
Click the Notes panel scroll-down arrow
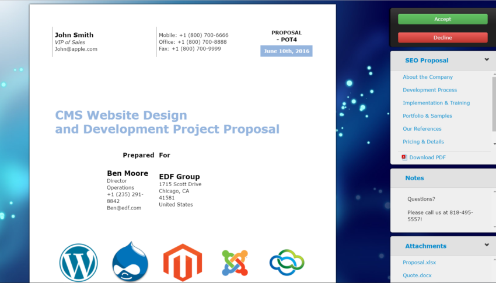[494, 227]
